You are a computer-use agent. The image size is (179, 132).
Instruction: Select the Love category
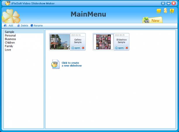coord(24,50)
